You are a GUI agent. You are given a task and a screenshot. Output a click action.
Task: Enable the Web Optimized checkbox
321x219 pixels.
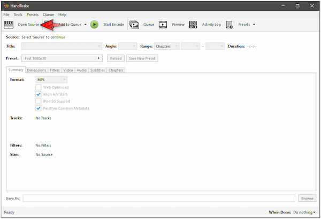point(39,87)
